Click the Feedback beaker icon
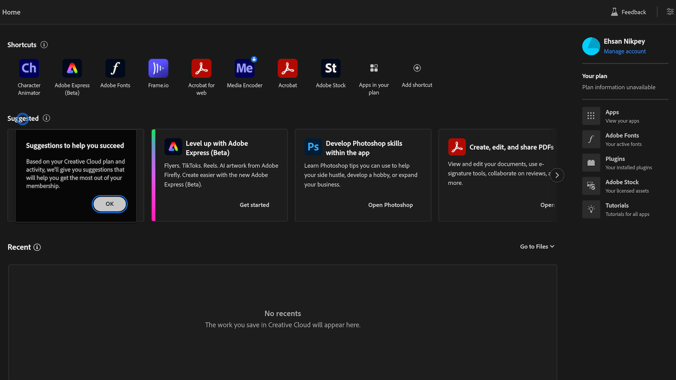Image resolution: width=676 pixels, height=380 pixels. (614, 12)
